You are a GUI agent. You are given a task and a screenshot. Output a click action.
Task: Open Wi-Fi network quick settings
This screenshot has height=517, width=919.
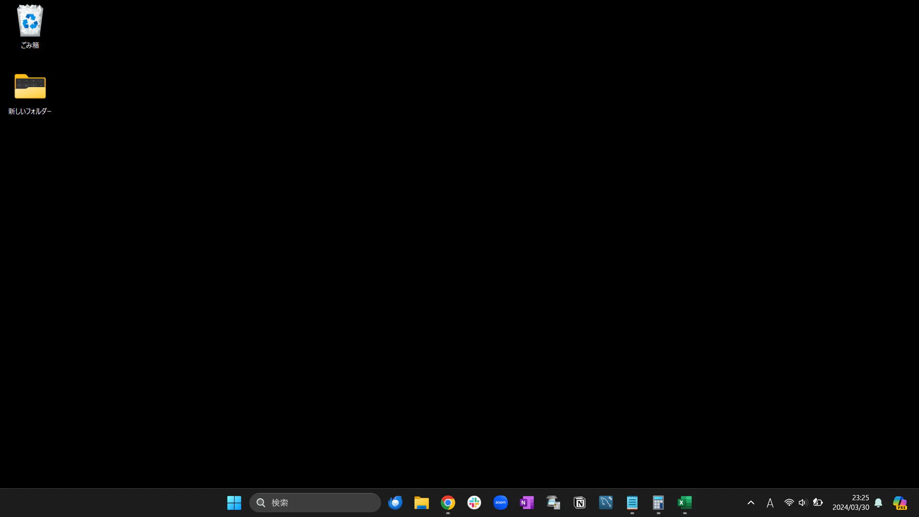pos(789,503)
